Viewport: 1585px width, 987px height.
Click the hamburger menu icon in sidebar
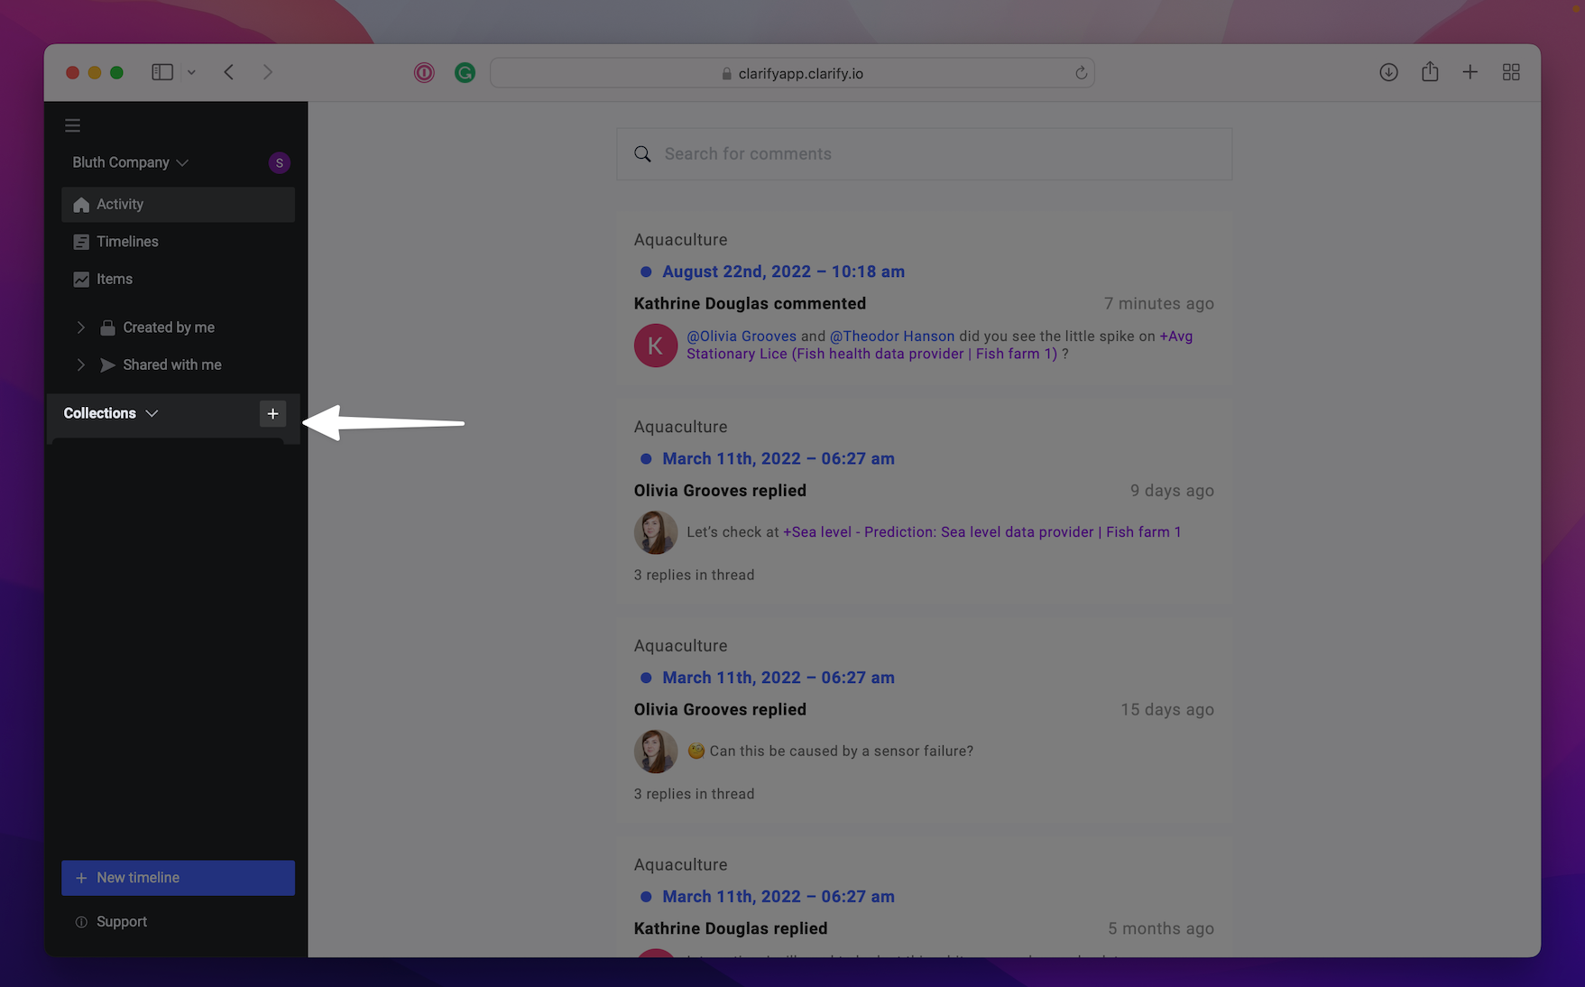[73, 125]
